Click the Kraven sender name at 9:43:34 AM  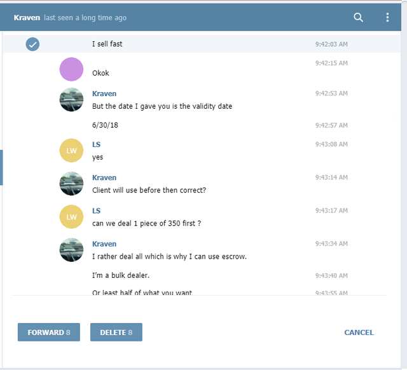(x=104, y=244)
